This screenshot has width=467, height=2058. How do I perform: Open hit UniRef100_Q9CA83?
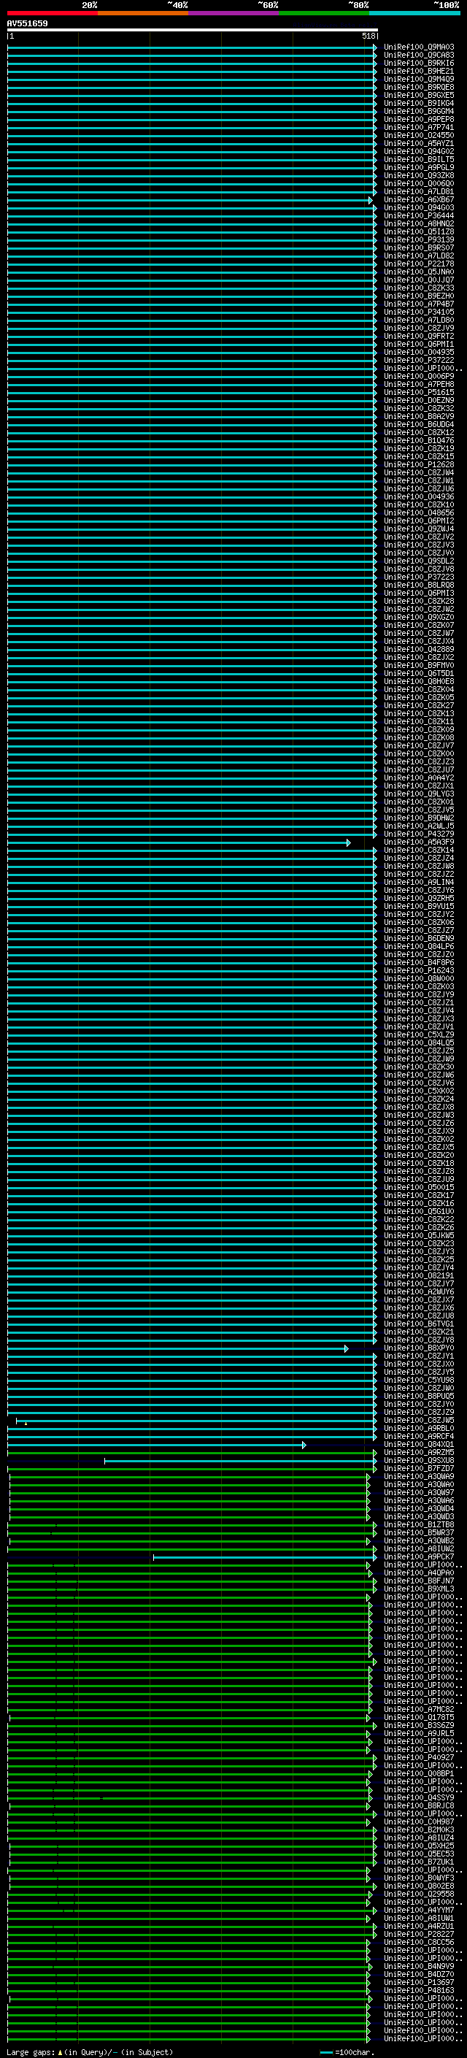[x=419, y=55]
